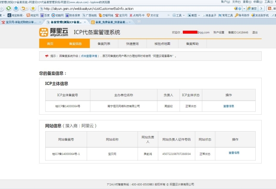The width and height of the screenshot is (276, 189).
Task: Open 广西地税 bookmark
Action: pyautogui.click(x=89, y=16)
